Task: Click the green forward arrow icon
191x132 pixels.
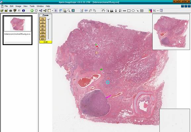Action: click(32, 11)
